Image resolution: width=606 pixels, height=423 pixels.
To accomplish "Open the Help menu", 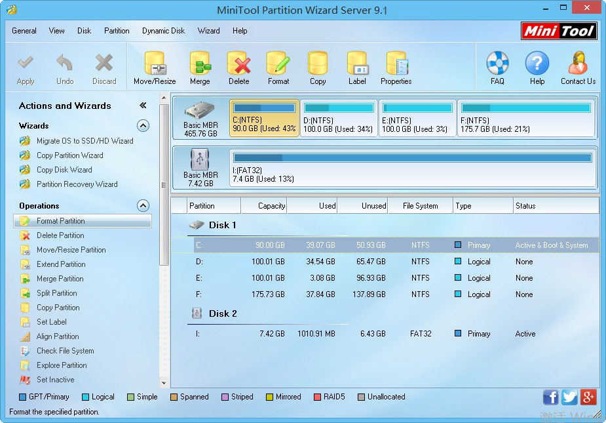I will coord(240,31).
